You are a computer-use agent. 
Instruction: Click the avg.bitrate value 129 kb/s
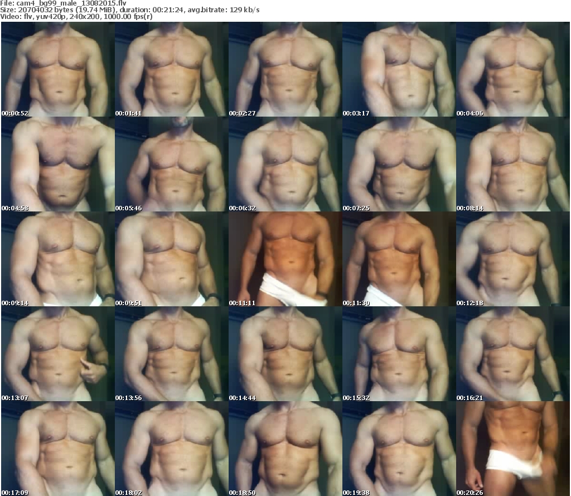244,10
